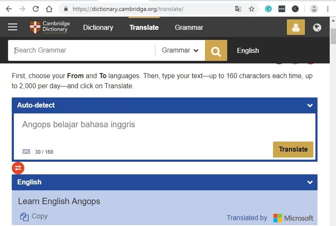Click the English link beside search
This screenshot has height=226, width=336.
coord(248,50)
